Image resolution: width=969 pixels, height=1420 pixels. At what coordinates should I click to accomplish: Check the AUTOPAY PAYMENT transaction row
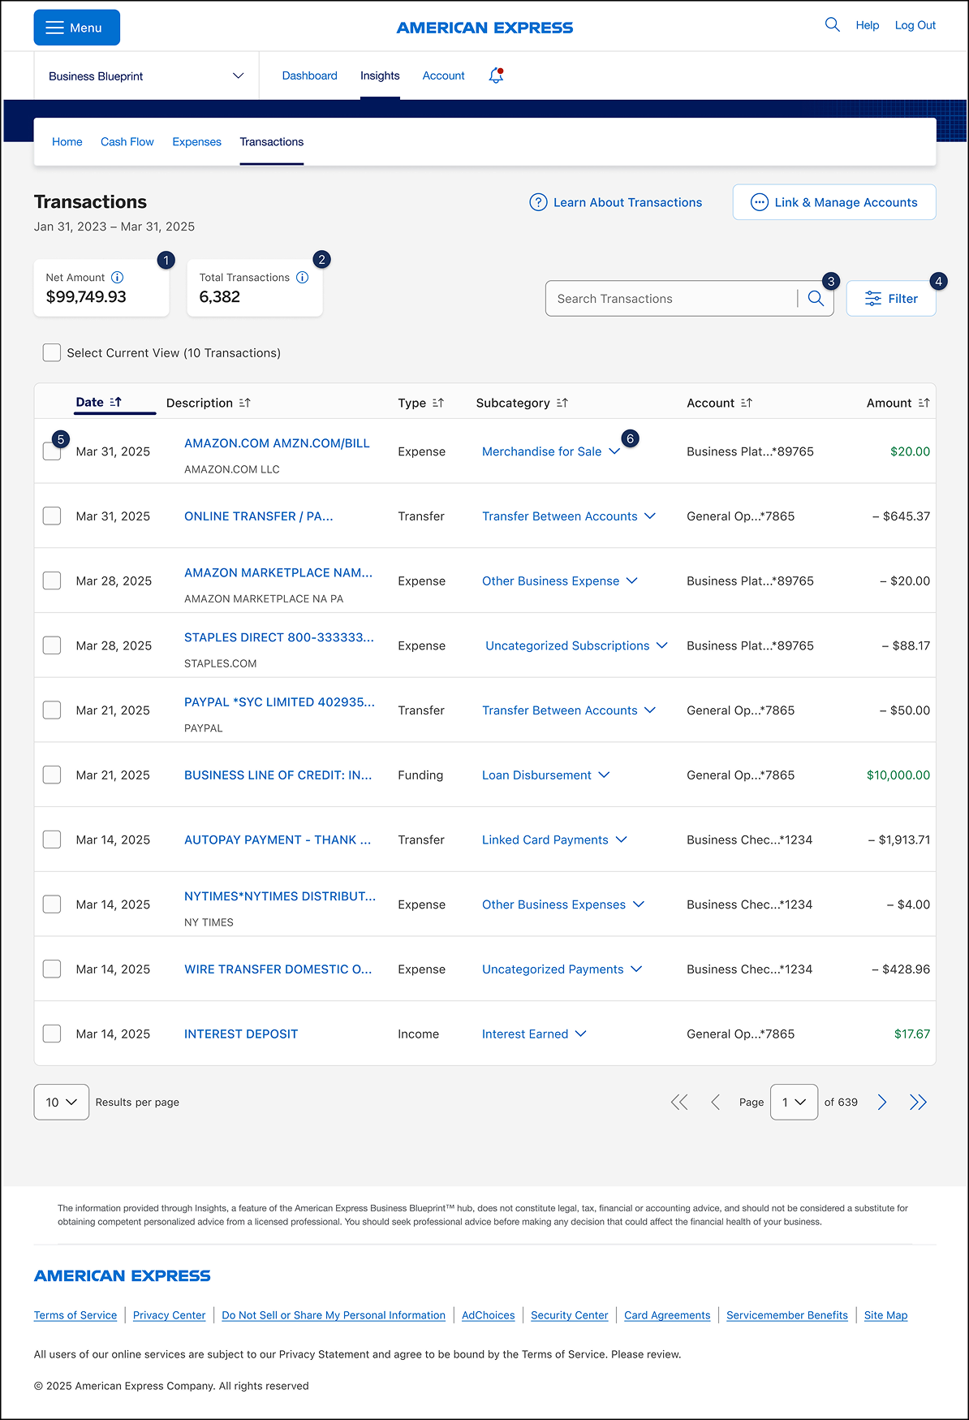(52, 839)
